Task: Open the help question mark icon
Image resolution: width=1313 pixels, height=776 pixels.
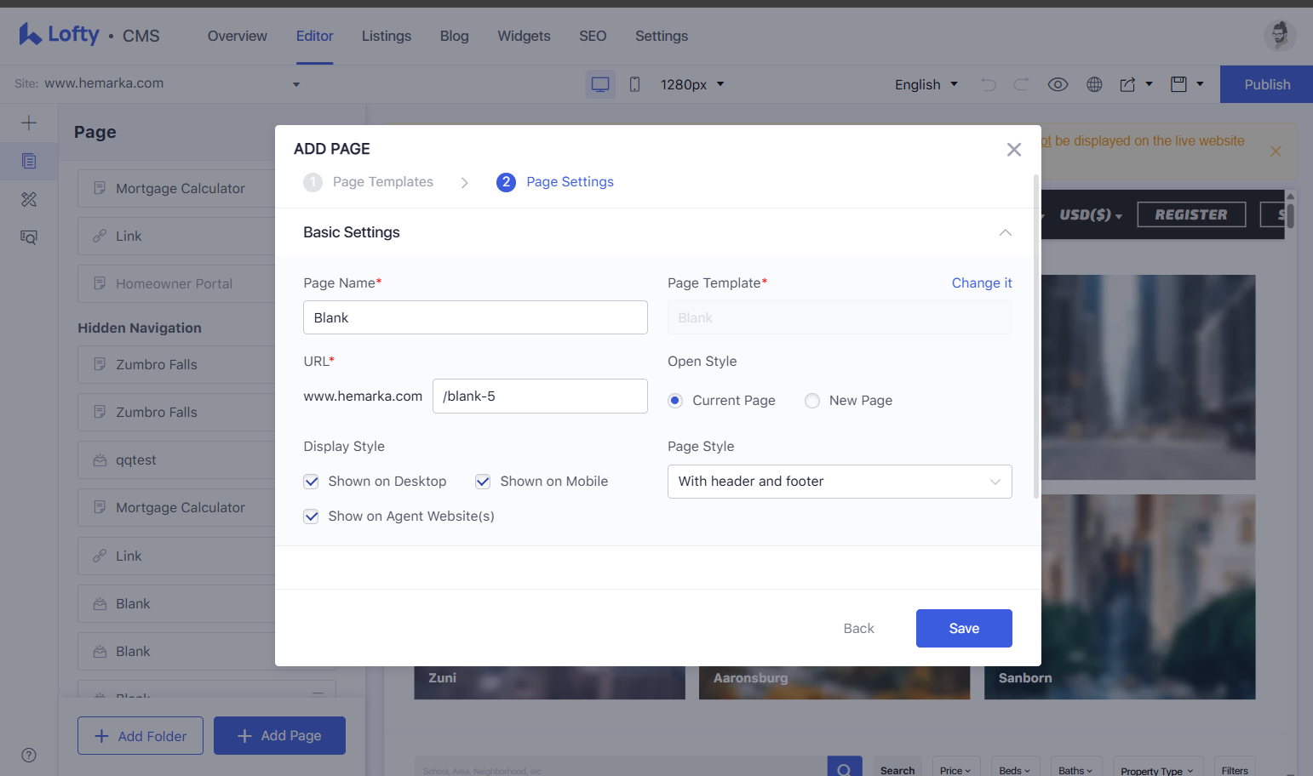Action: pyautogui.click(x=29, y=755)
